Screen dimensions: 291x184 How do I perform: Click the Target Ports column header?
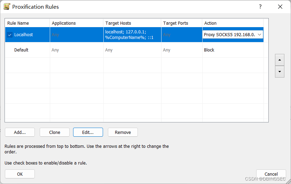click(x=182, y=23)
